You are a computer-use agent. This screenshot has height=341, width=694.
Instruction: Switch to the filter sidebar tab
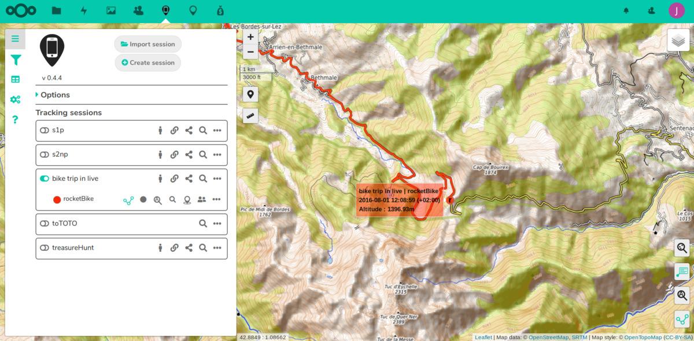16,60
